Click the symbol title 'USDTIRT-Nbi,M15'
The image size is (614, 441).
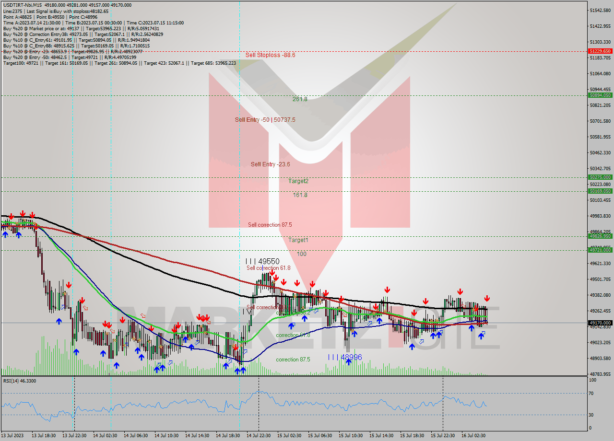point(23,5)
